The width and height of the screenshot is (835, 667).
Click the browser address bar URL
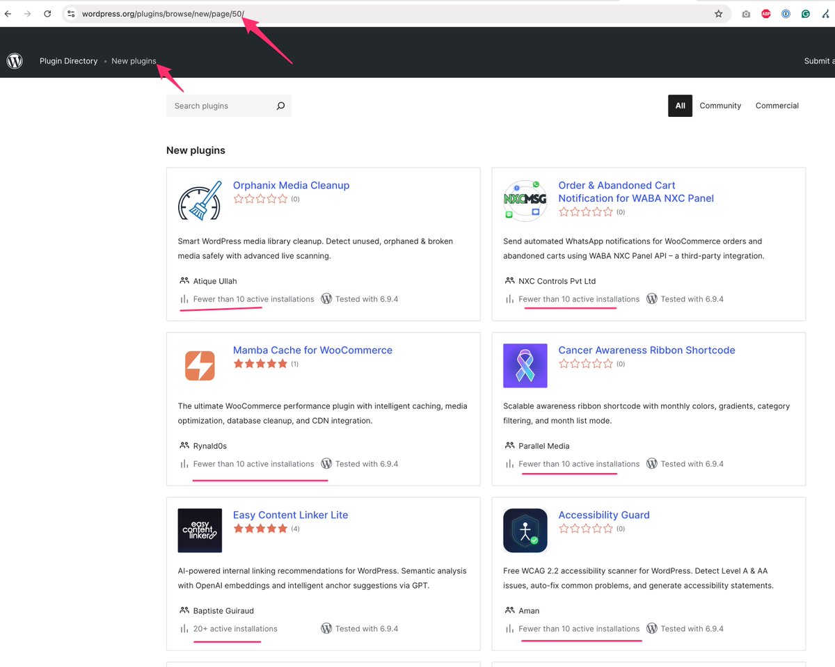tap(163, 14)
